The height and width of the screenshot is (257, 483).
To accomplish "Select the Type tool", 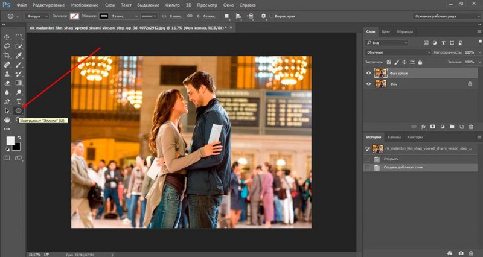I will (19, 101).
